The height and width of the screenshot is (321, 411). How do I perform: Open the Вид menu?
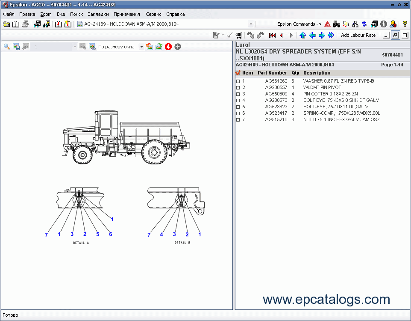click(61, 14)
